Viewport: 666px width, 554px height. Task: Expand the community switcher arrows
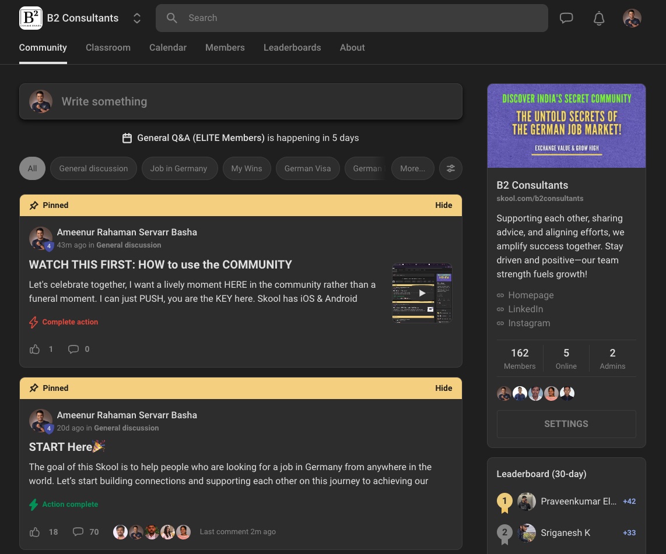pyautogui.click(x=137, y=18)
